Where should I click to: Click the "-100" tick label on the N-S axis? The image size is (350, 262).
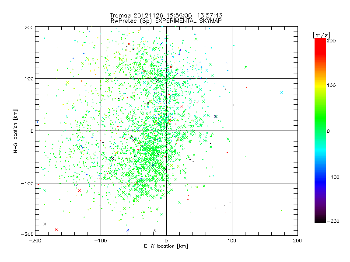pyautogui.click(x=27, y=183)
